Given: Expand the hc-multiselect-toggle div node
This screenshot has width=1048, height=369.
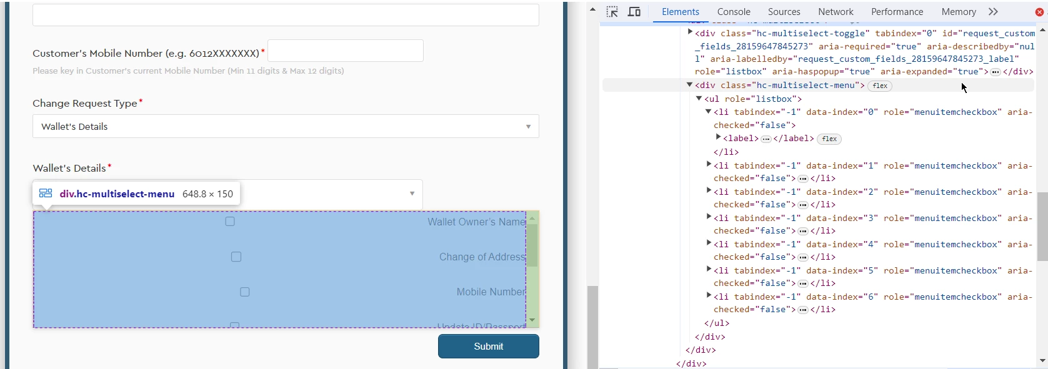Looking at the screenshot, I should [x=690, y=32].
